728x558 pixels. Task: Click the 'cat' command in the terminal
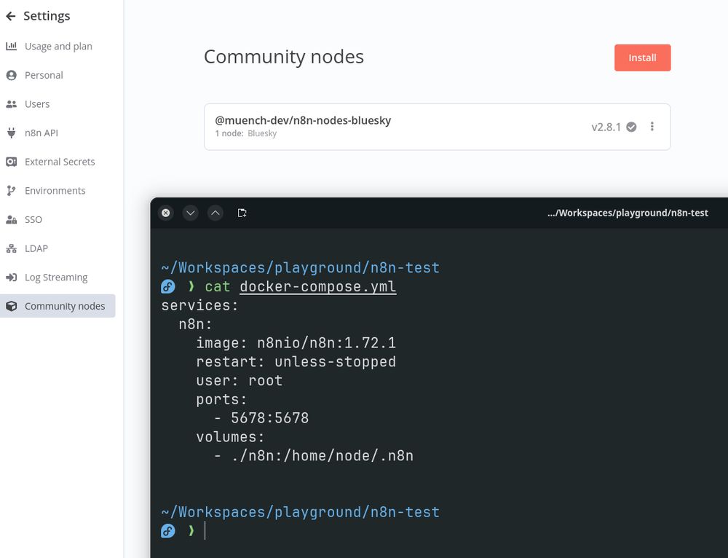point(217,287)
